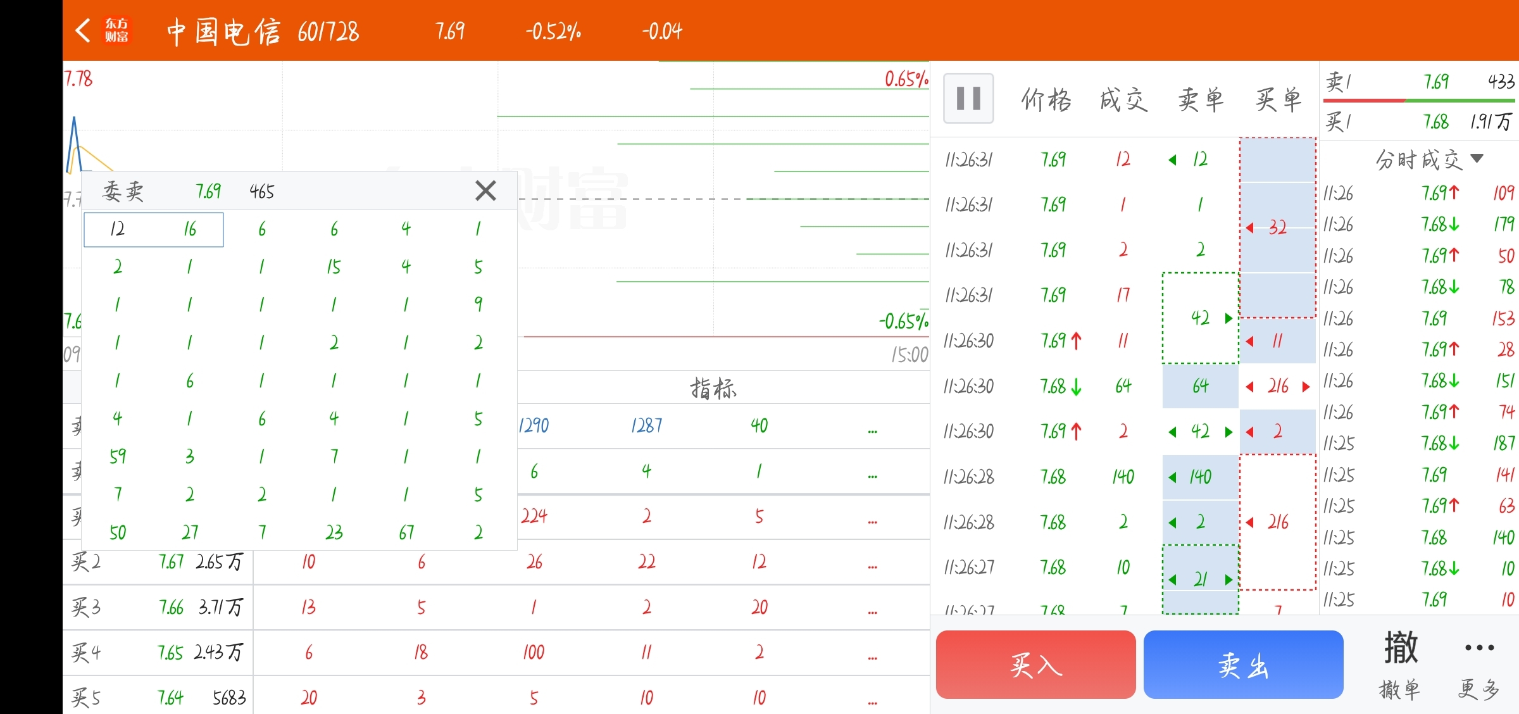Tap the 7.78 price scale label
The height and width of the screenshot is (714, 1519).
pos(78,79)
